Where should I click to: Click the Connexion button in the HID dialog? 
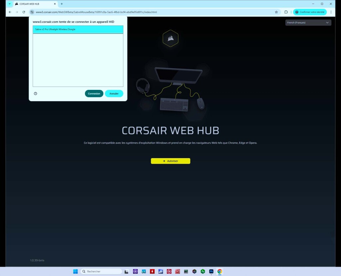[94, 94]
